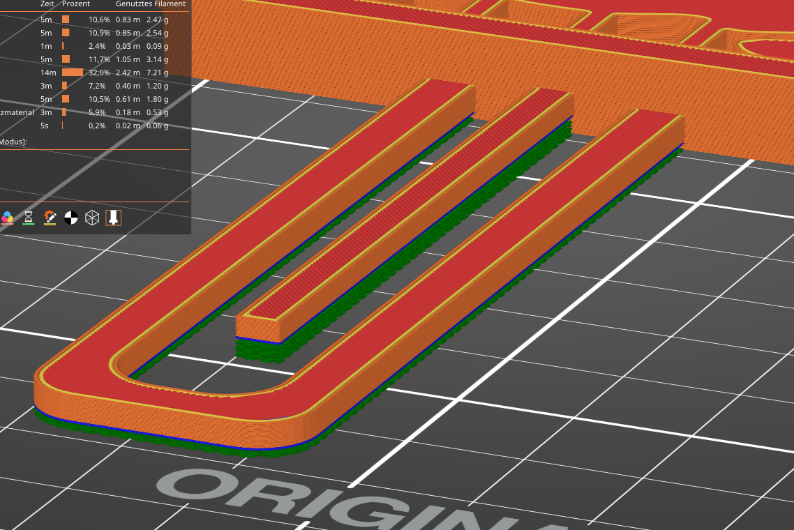This screenshot has height=530, width=794.
Task: Toggle the custom G-code gear and pencil icon
Action: coord(50,218)
